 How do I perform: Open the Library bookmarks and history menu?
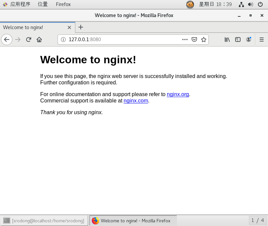point(227,40)
